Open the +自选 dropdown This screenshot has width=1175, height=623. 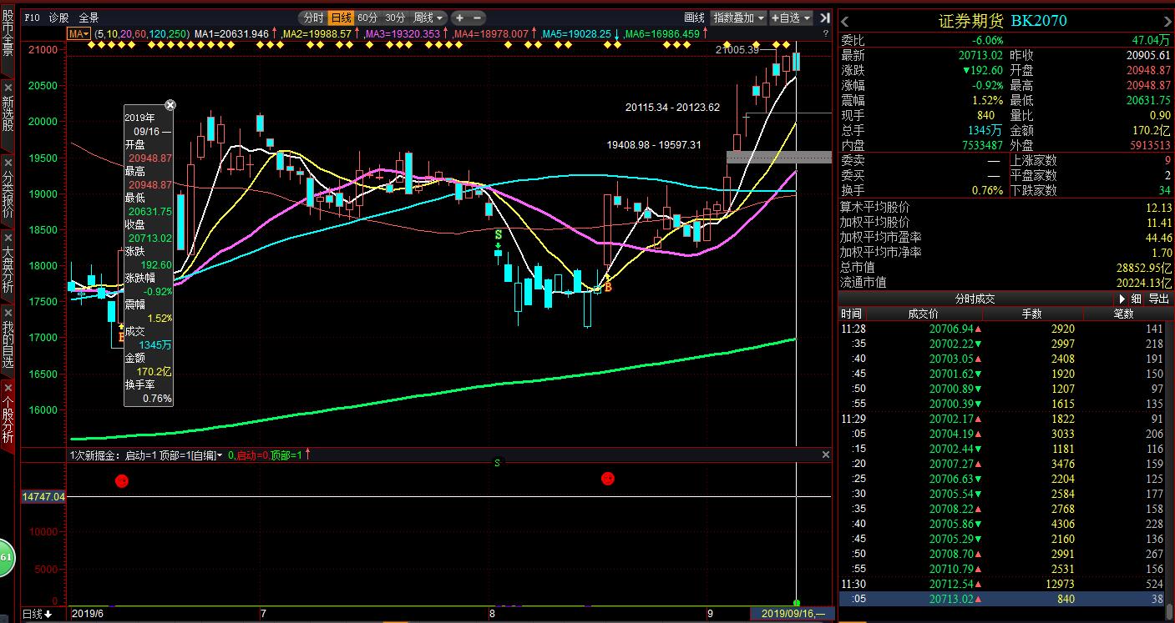pos(791,18)
